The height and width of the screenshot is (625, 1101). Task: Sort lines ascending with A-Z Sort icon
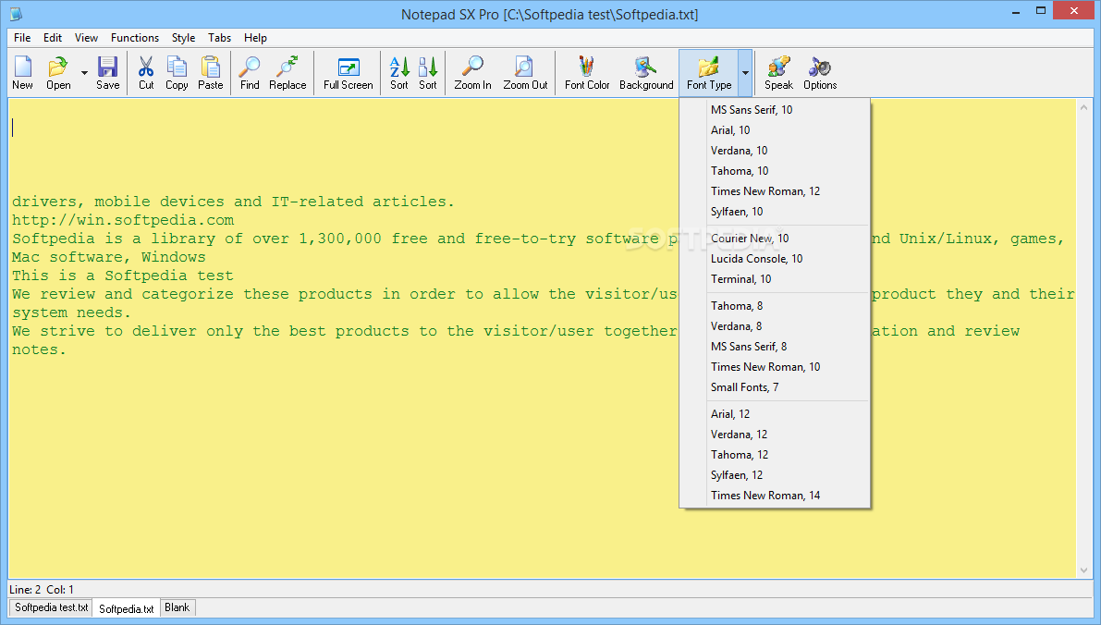click(398, 73)
